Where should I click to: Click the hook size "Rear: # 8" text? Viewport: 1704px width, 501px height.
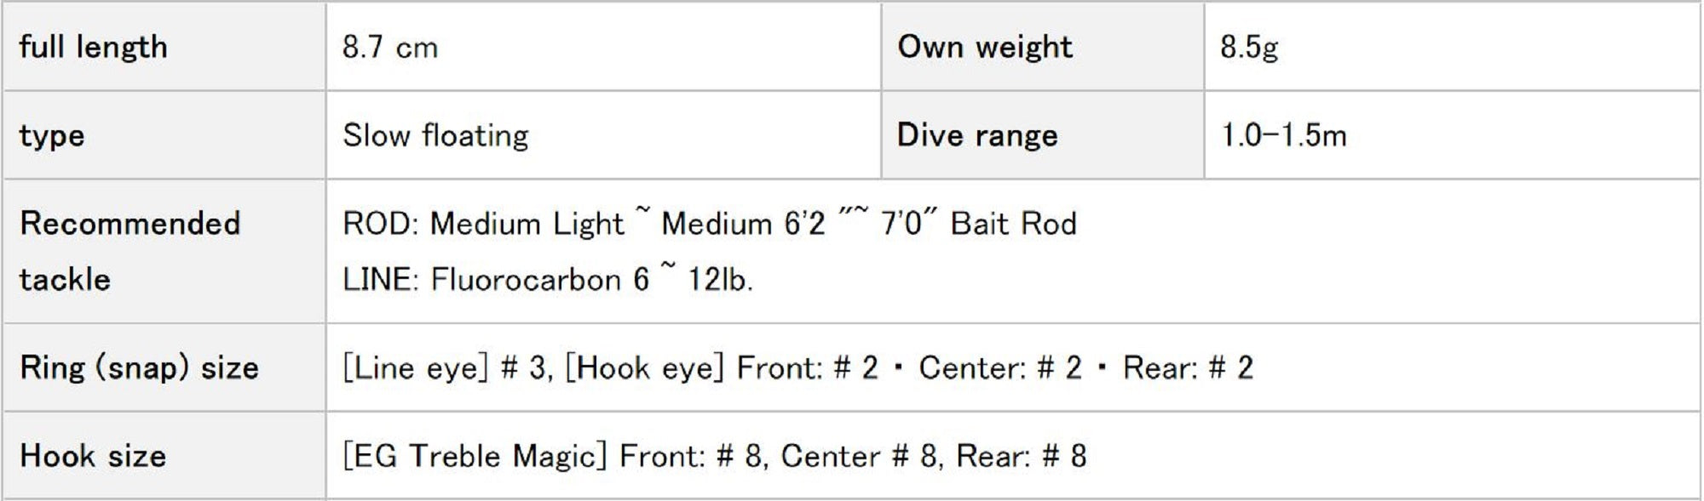point(1022,456)
